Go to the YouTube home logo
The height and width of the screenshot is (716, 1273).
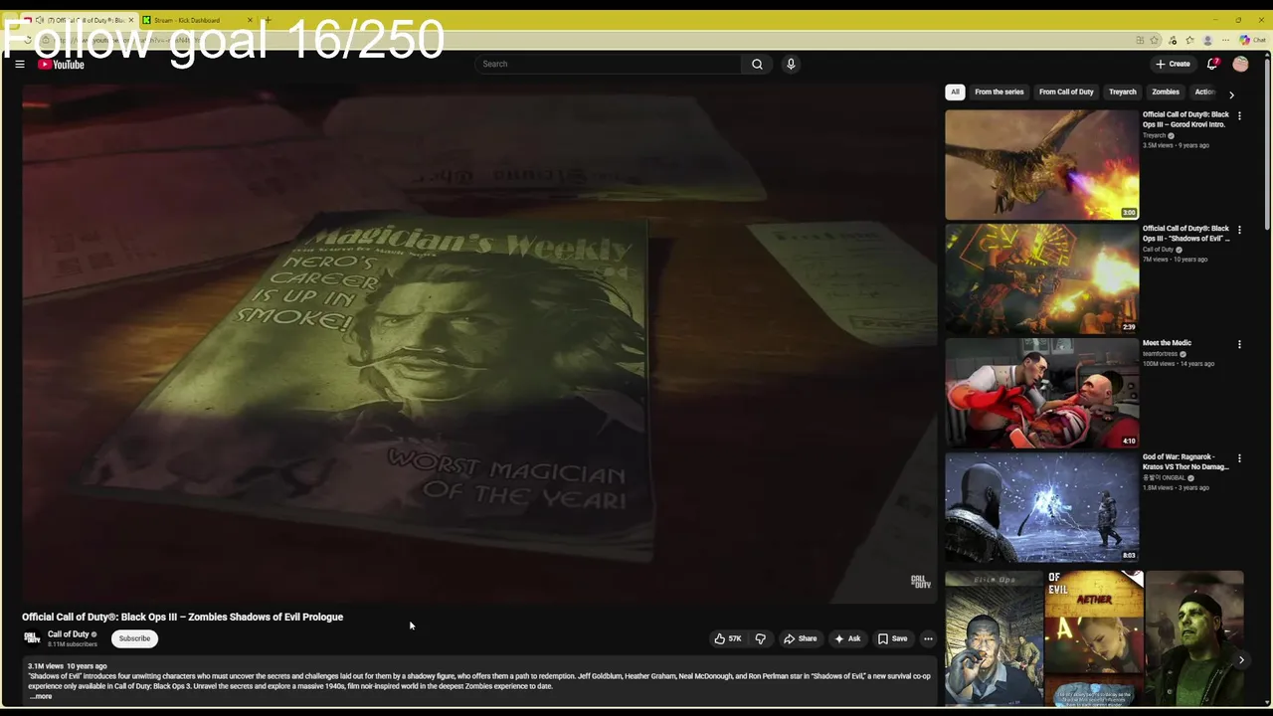[61, 65]
